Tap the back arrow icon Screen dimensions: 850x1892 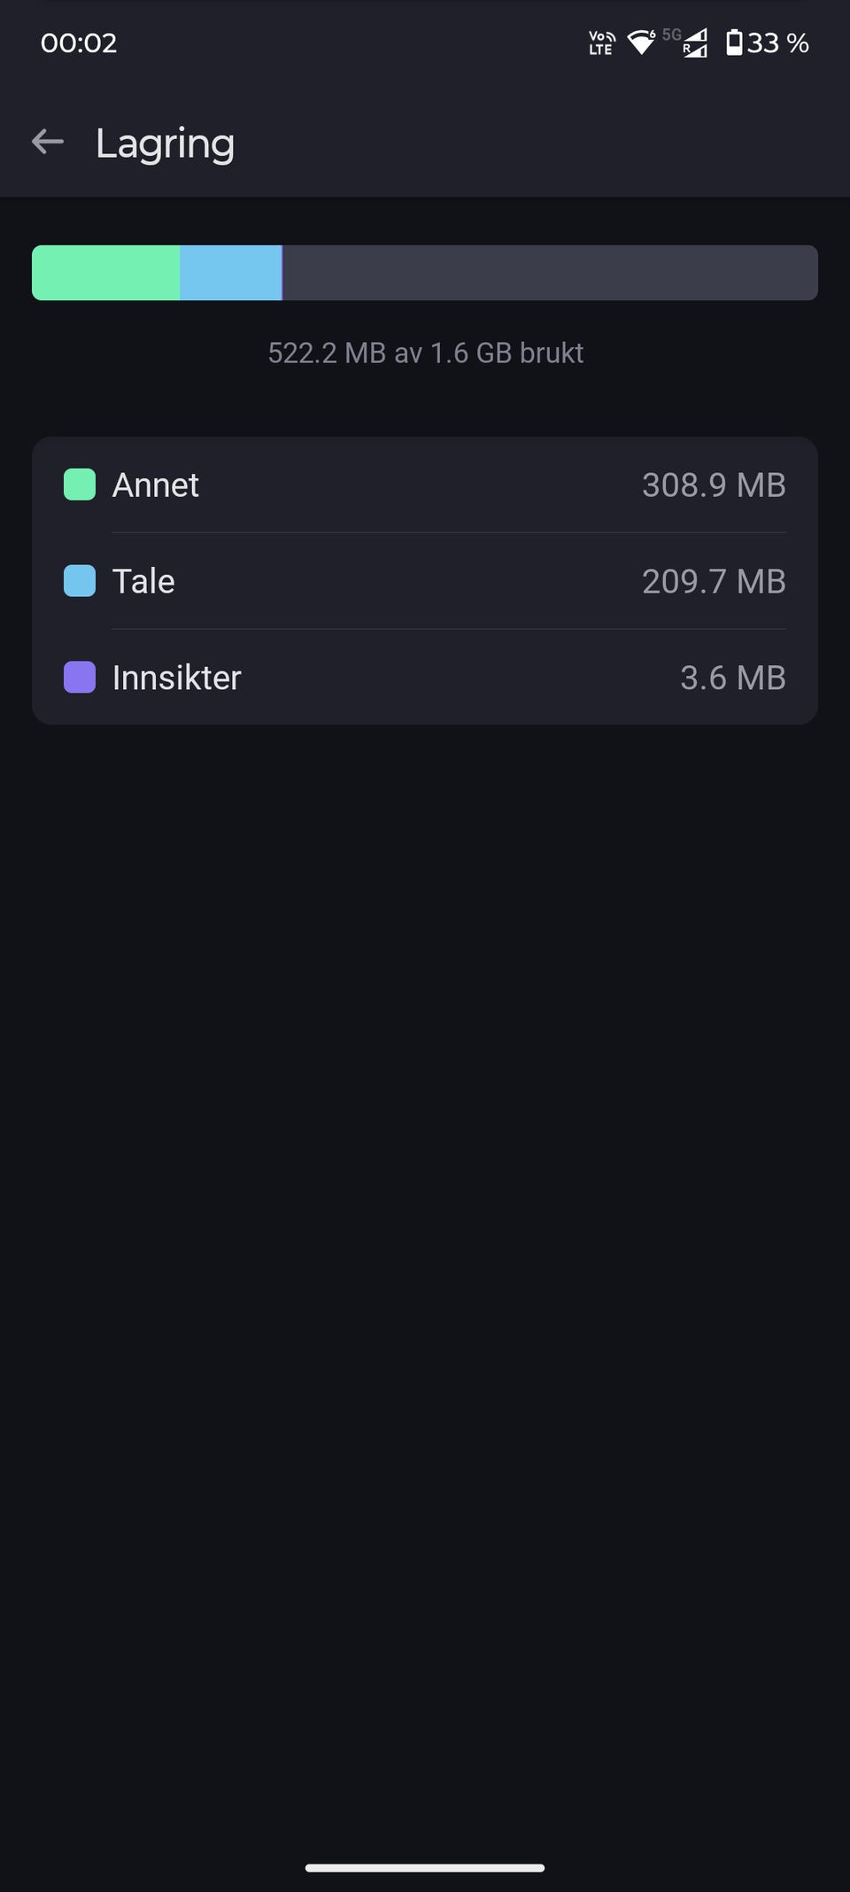click(48, 142)
